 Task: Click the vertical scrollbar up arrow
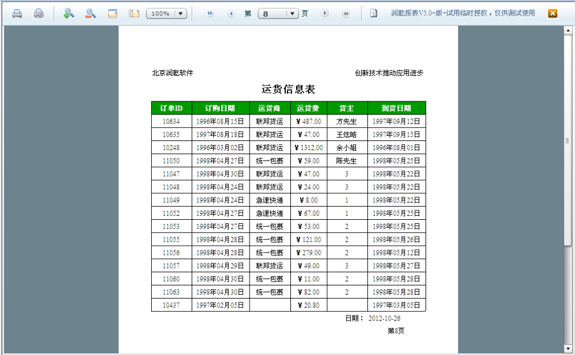[x=568, y=30]
